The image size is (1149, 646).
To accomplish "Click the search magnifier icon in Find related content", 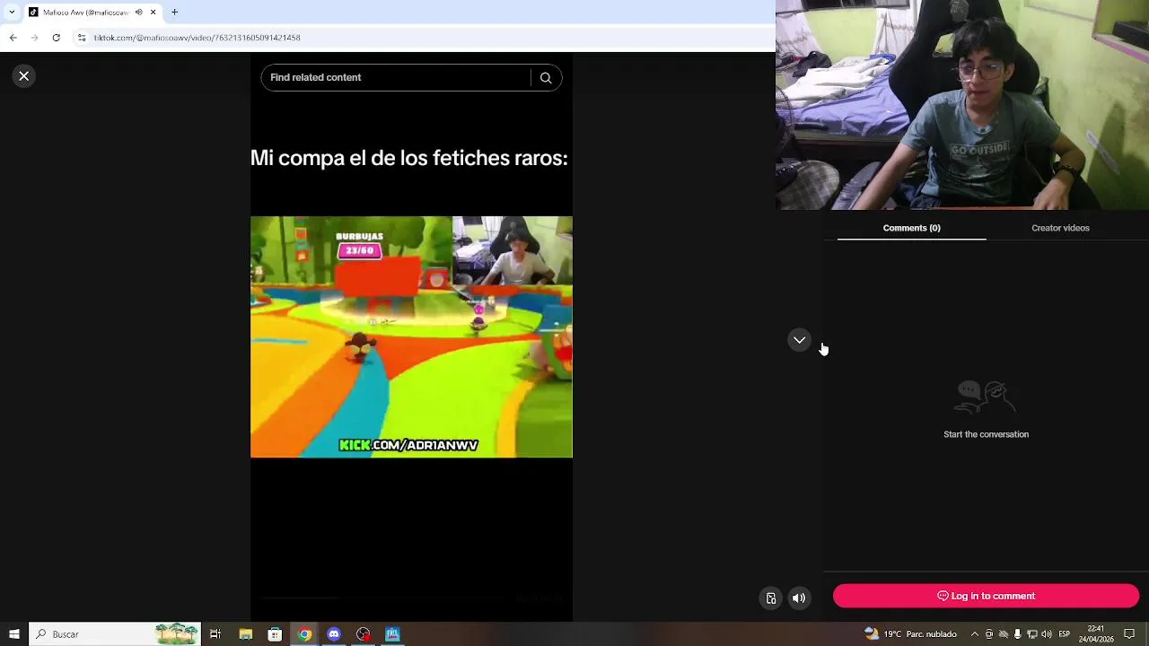I will point(546,78).
